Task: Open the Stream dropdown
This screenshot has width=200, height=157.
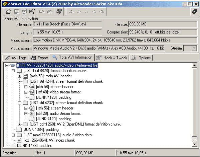Action: [x=194, y=49]
